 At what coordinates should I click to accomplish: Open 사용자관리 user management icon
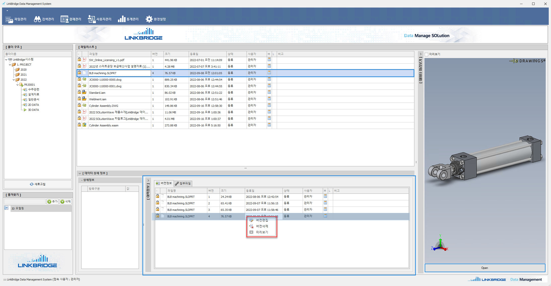[x=92, y=19]
